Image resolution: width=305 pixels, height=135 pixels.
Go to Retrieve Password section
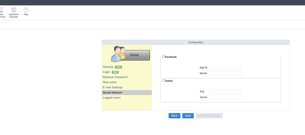115,77
